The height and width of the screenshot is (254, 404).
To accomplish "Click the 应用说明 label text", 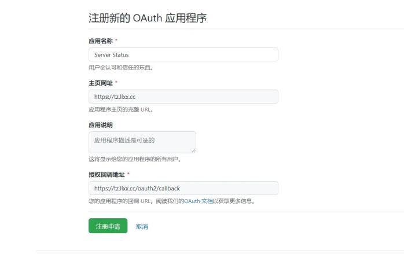I will [x=101, y=125].
